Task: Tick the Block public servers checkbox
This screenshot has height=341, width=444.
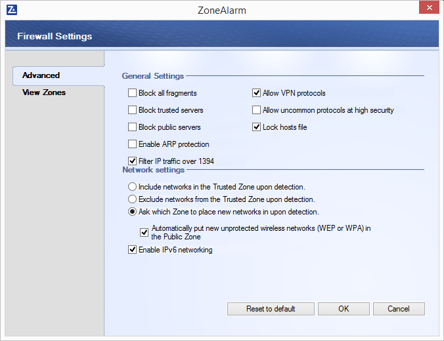Action: pyautogui.click(x=133, y=127)
